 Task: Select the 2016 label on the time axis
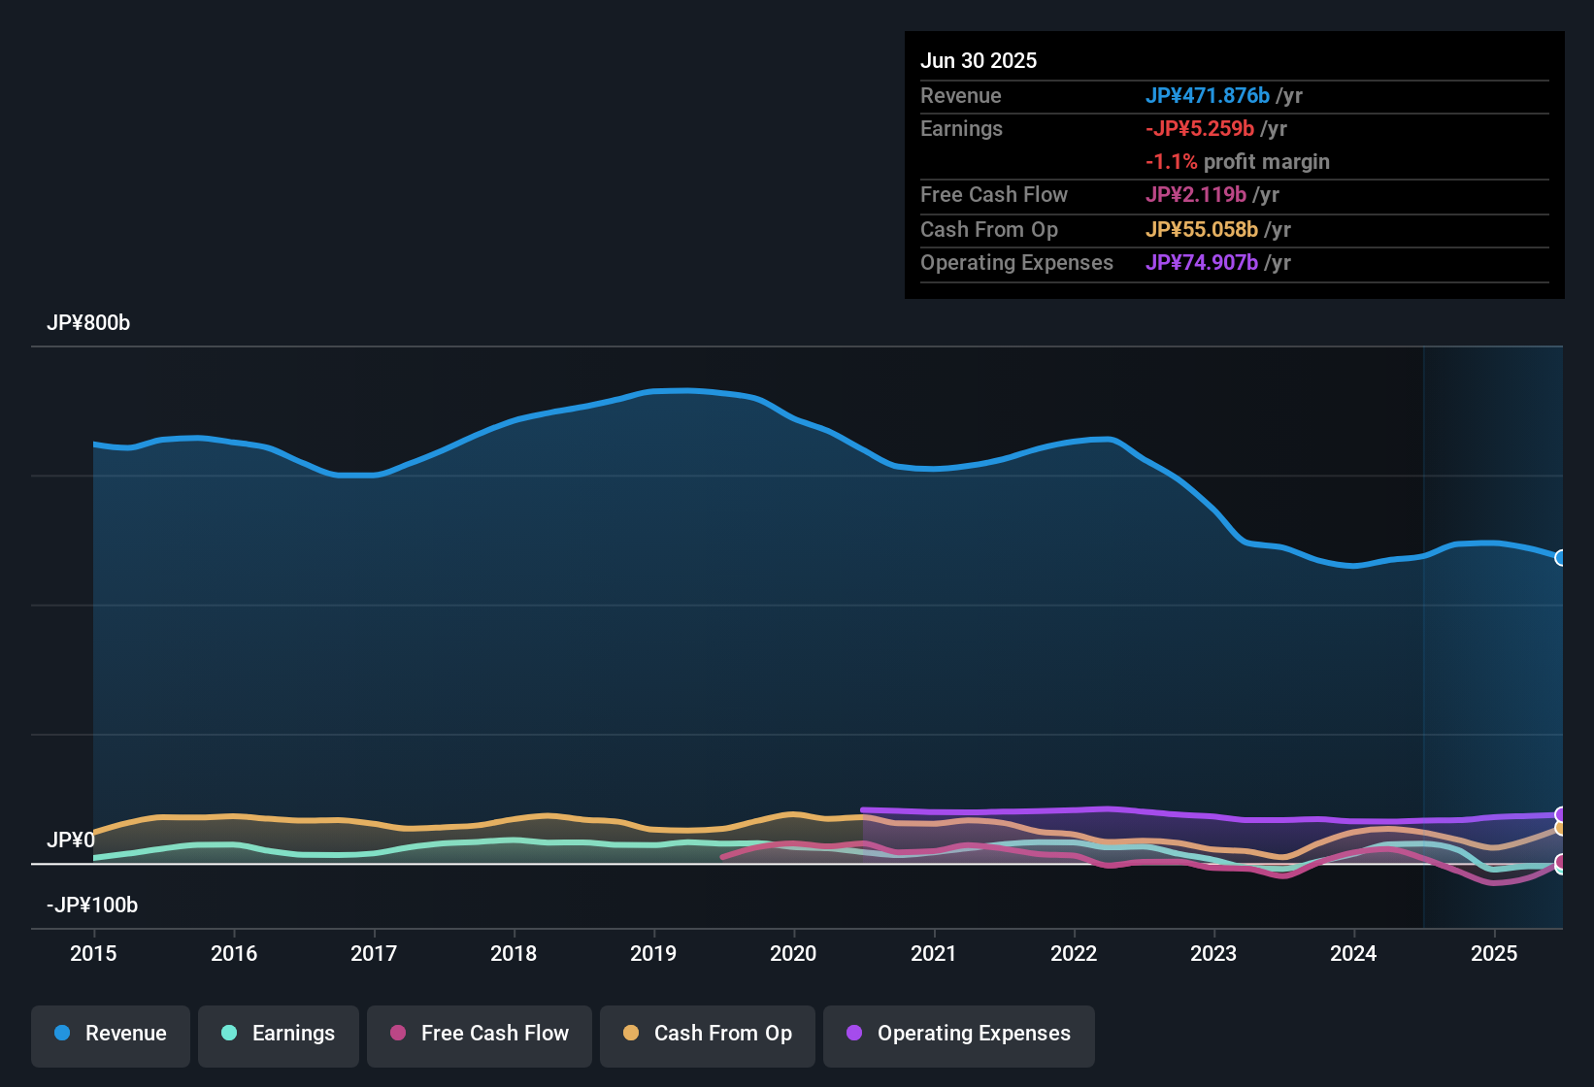pos(234,954)
